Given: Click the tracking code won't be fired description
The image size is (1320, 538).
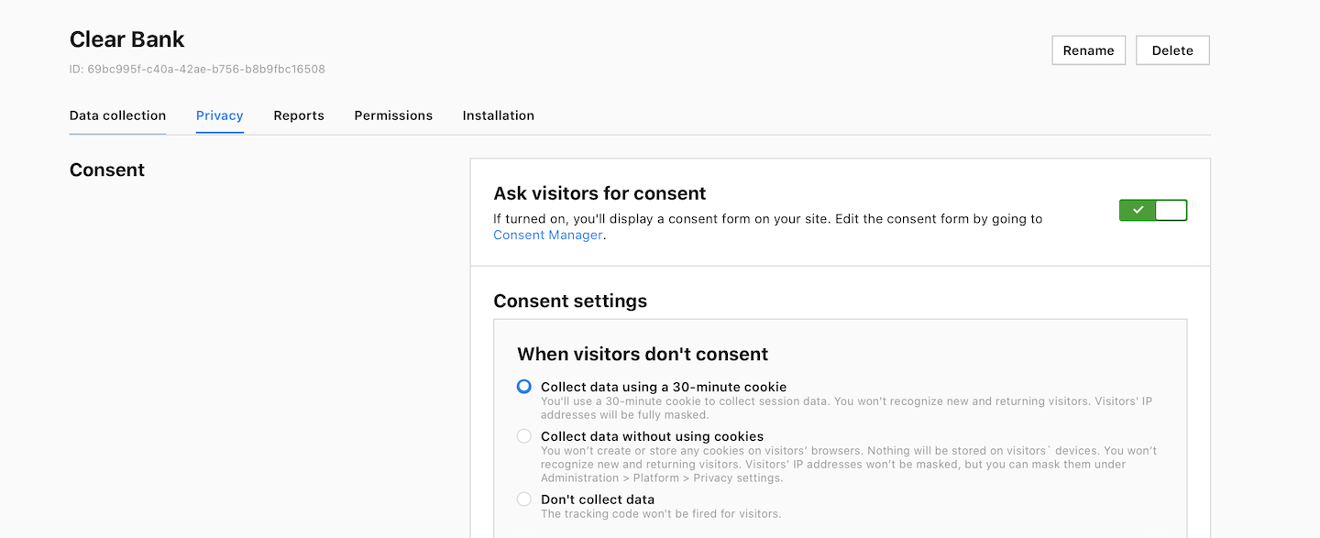Looking at the screenshot, I should (661, 513).
